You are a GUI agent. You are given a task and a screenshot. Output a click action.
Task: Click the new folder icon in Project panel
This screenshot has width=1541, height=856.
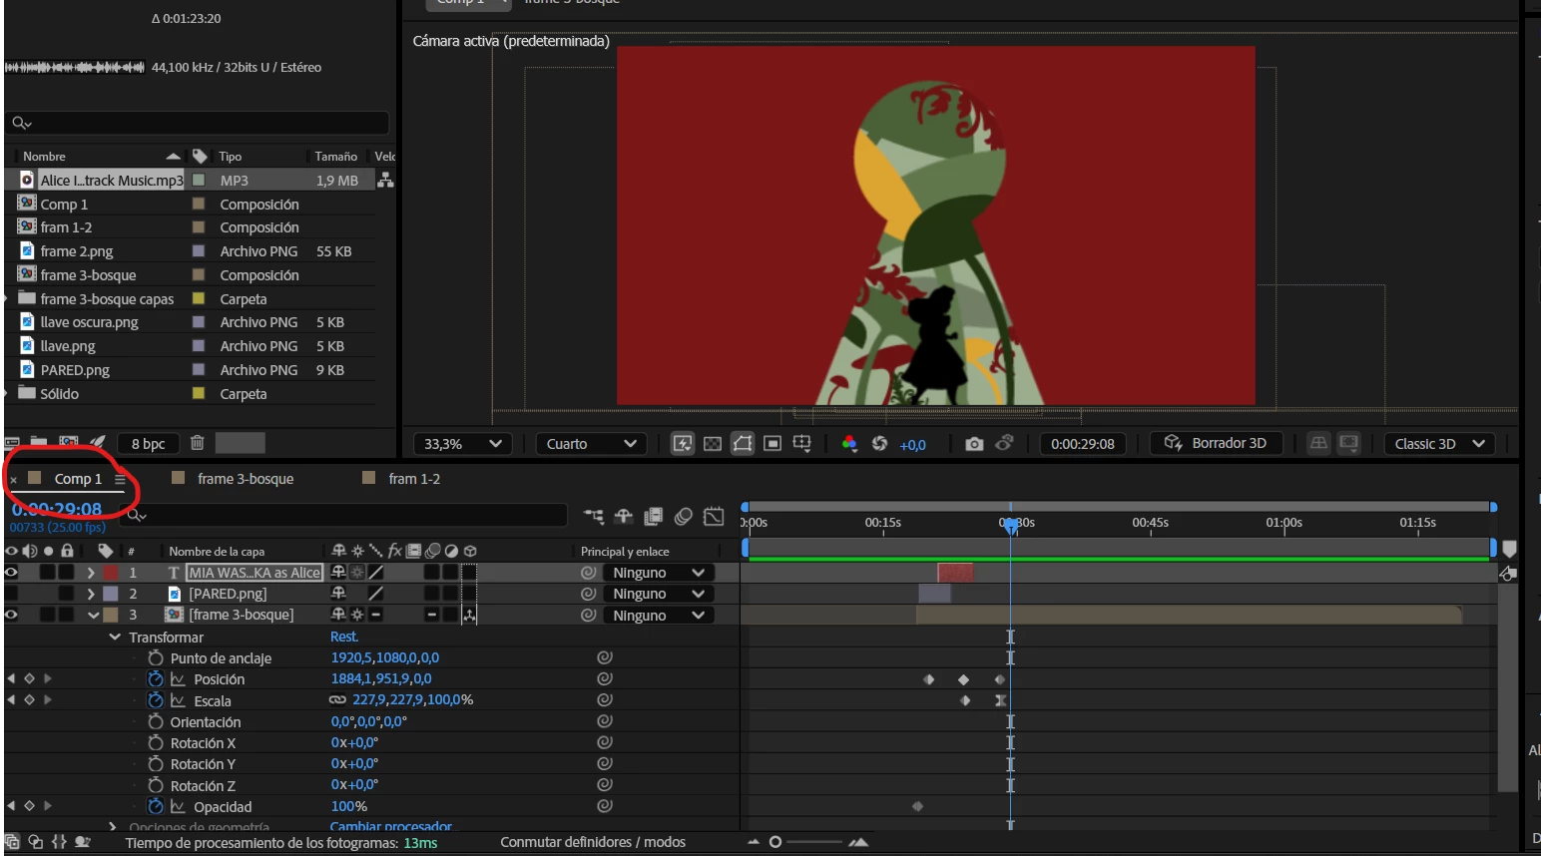pos(39,443)
